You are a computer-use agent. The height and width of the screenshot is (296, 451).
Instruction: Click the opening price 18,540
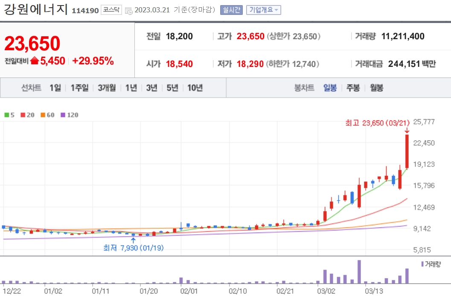click(x=179, y=64)
